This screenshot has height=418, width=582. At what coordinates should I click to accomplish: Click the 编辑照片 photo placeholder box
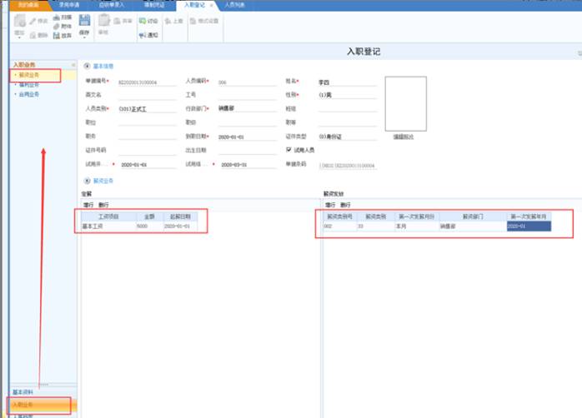(x=404, y=102)
